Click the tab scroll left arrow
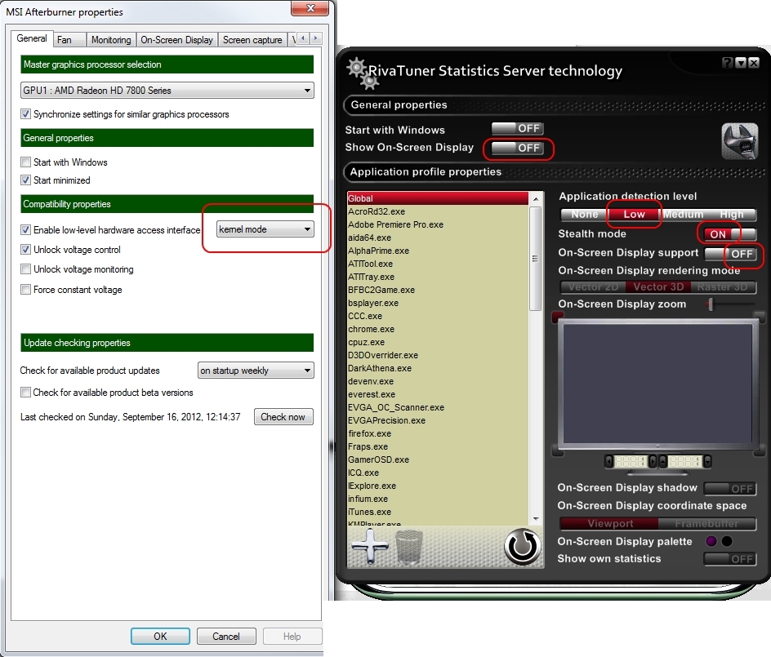Screen dimensions: 771x657 [x=303, y=38]
